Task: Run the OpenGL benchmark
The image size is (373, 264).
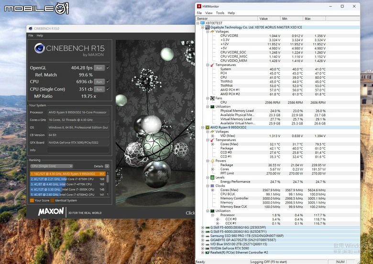Action: click(99, 68)
